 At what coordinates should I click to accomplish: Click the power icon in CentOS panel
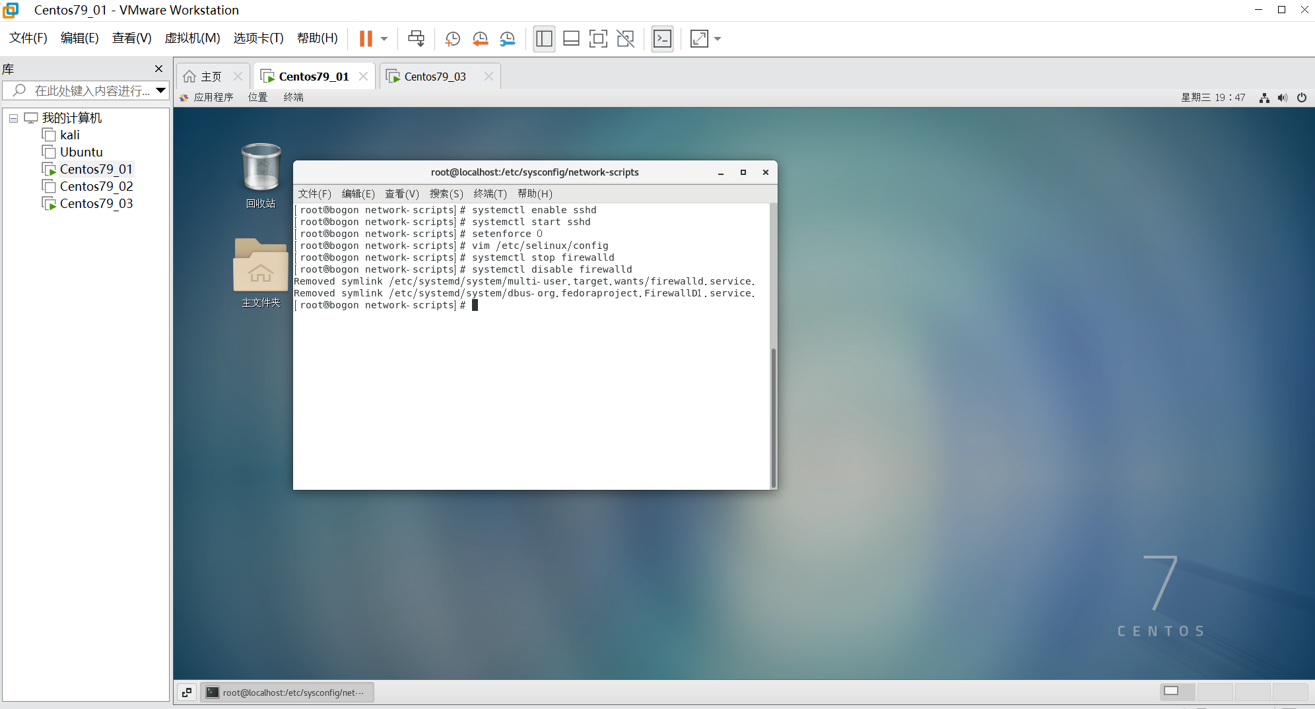coord(1302,98)
